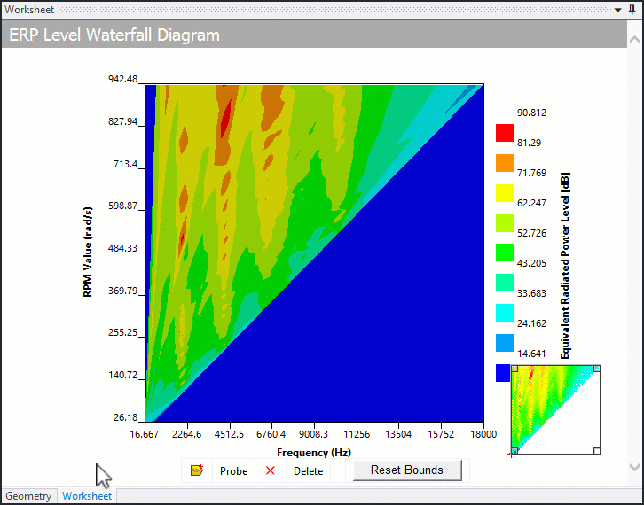Click the RPM Value (rad/s) axis label
The width and height of the screenshot is (644, 505).
pyautogui.click(x=88, y=252)
